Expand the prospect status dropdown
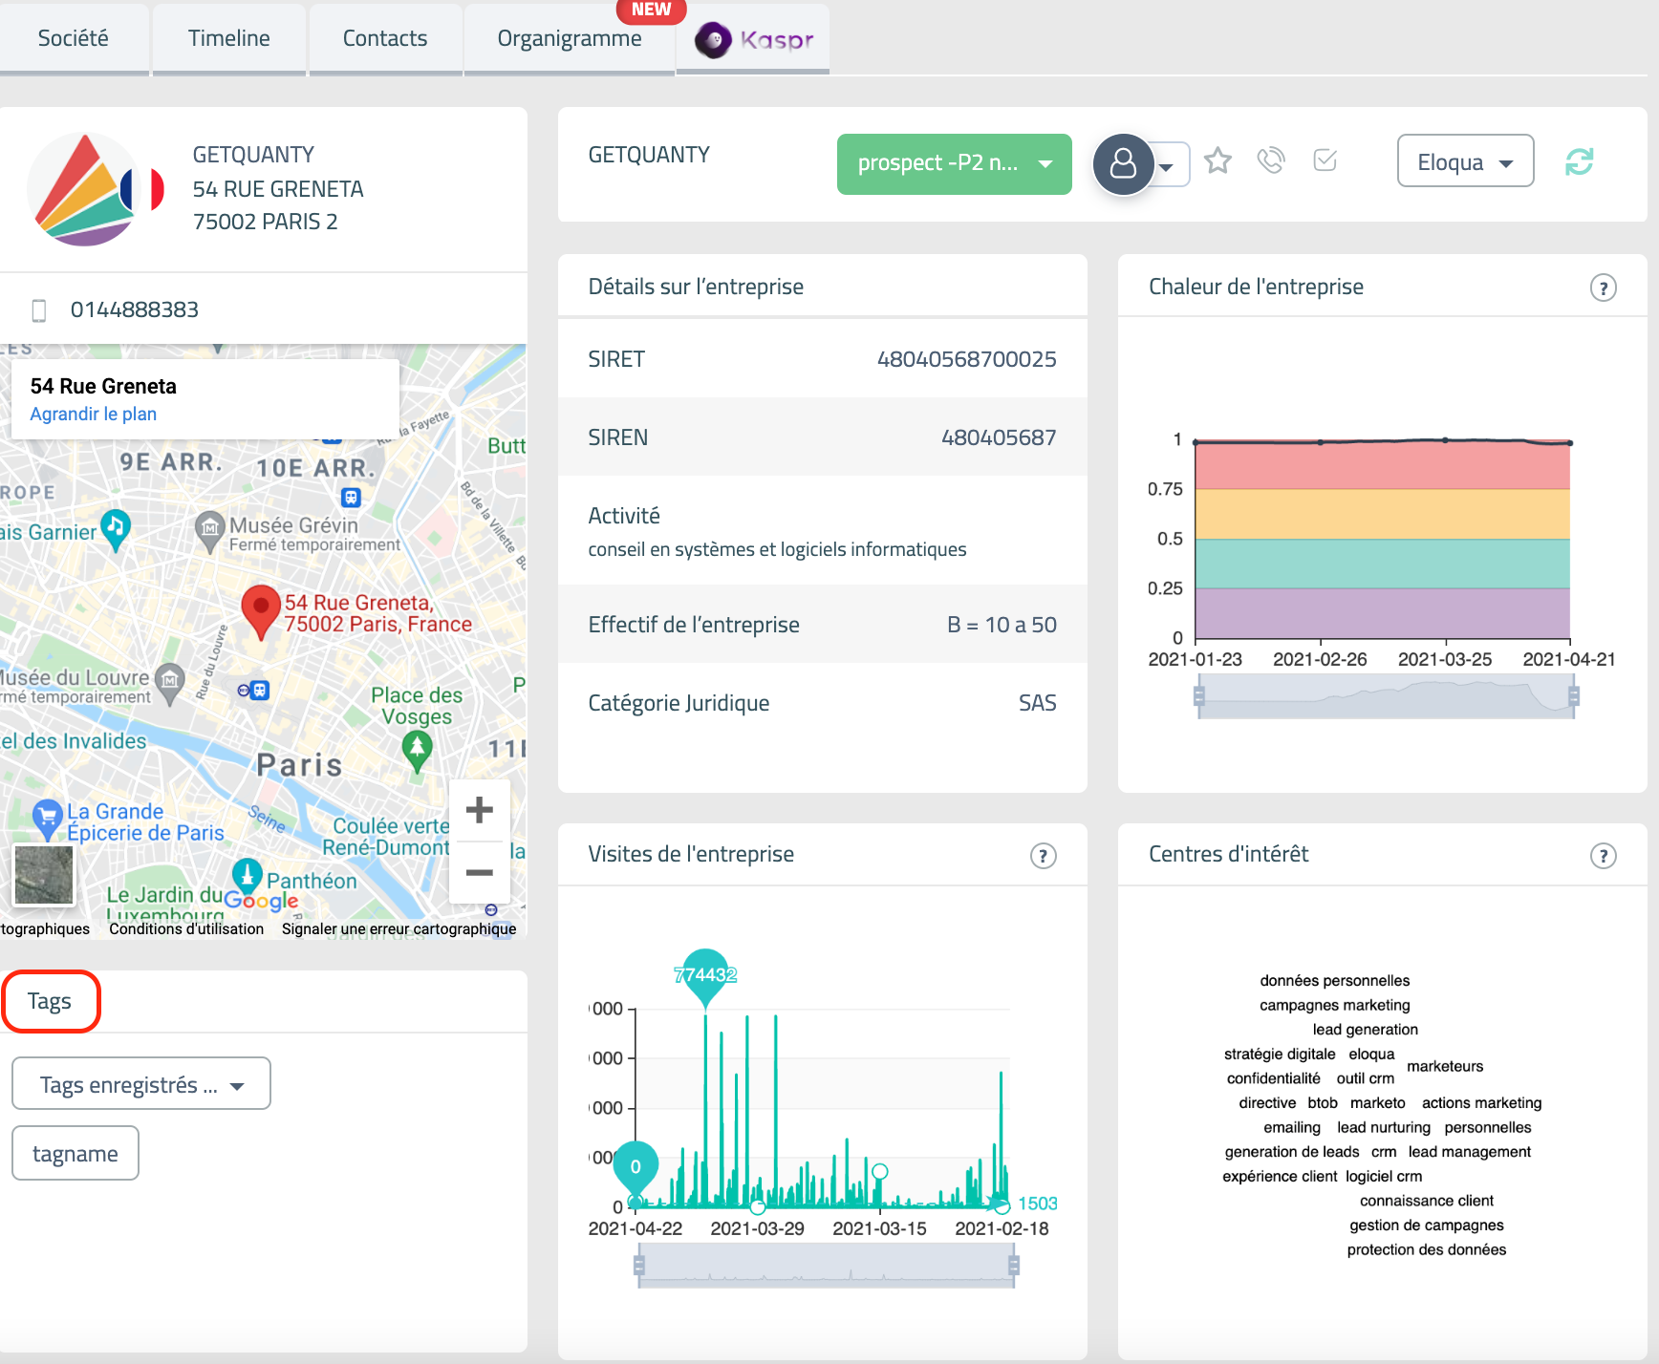 pos(954,163)
